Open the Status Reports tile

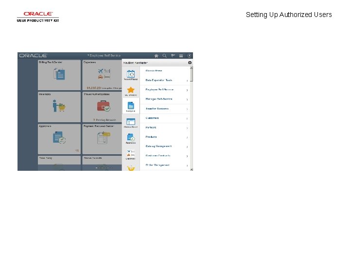[x=102, y=163]
